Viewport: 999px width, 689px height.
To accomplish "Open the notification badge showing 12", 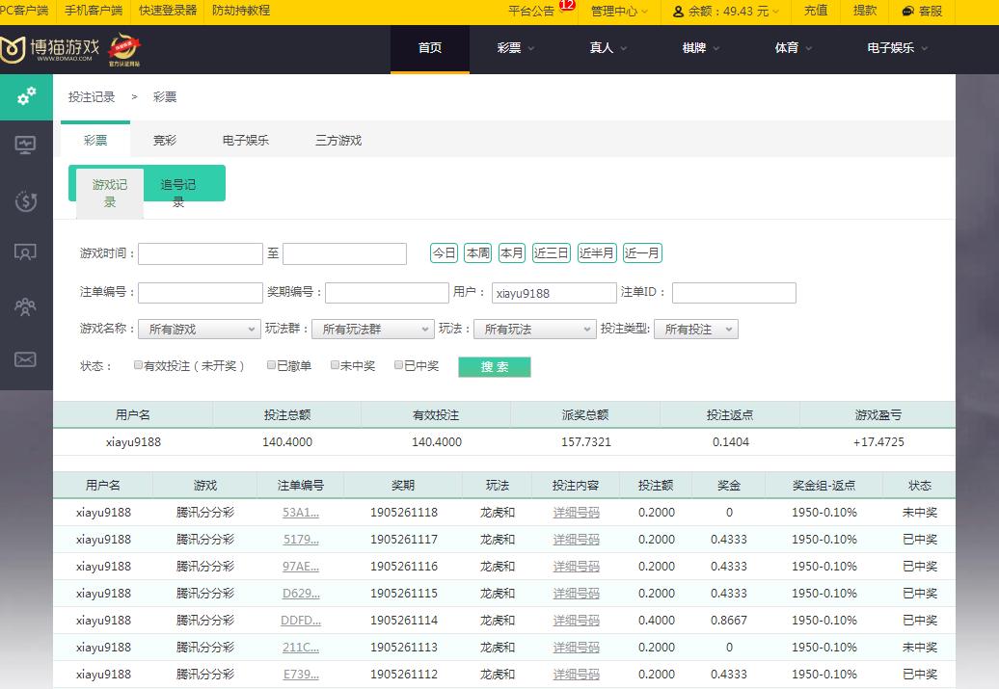I will [566, 5].
